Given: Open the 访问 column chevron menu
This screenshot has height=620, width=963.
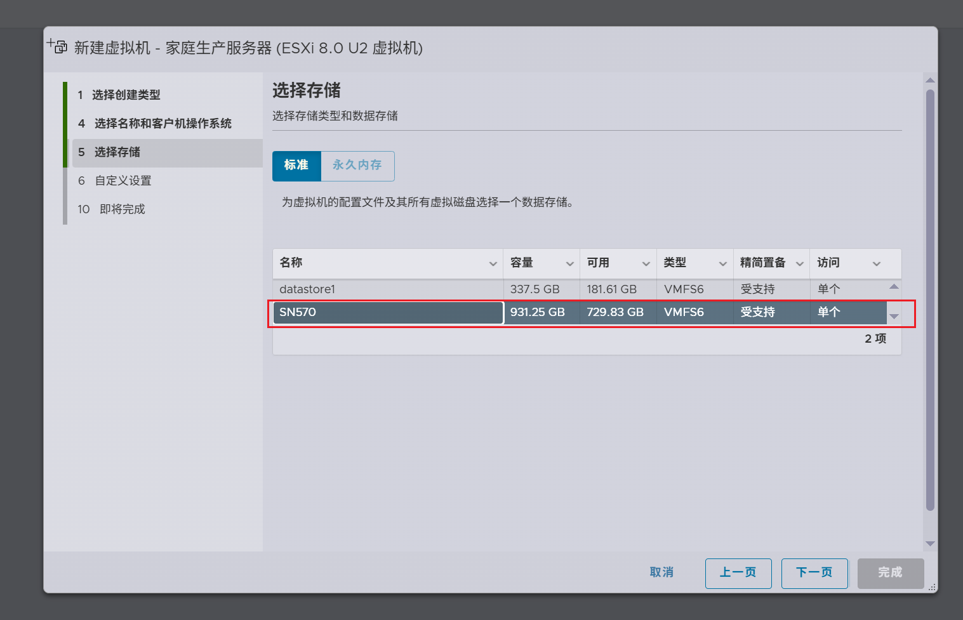Looking at the screenshot, I should [876, 264].
